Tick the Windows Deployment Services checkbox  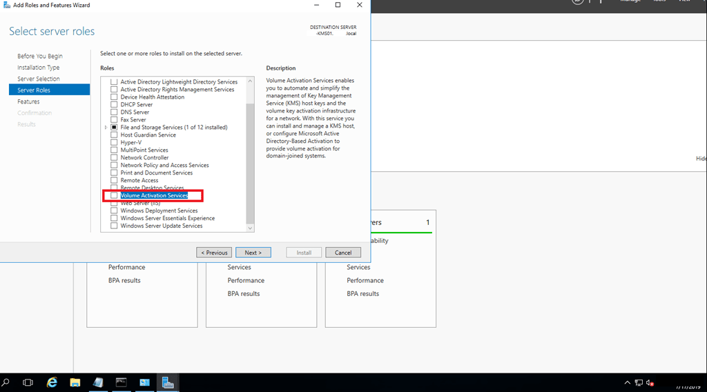(114, 210)
